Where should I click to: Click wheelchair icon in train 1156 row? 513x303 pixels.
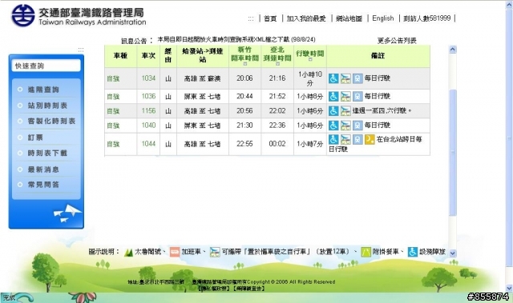pyautogui.click(x=333, y=111)
